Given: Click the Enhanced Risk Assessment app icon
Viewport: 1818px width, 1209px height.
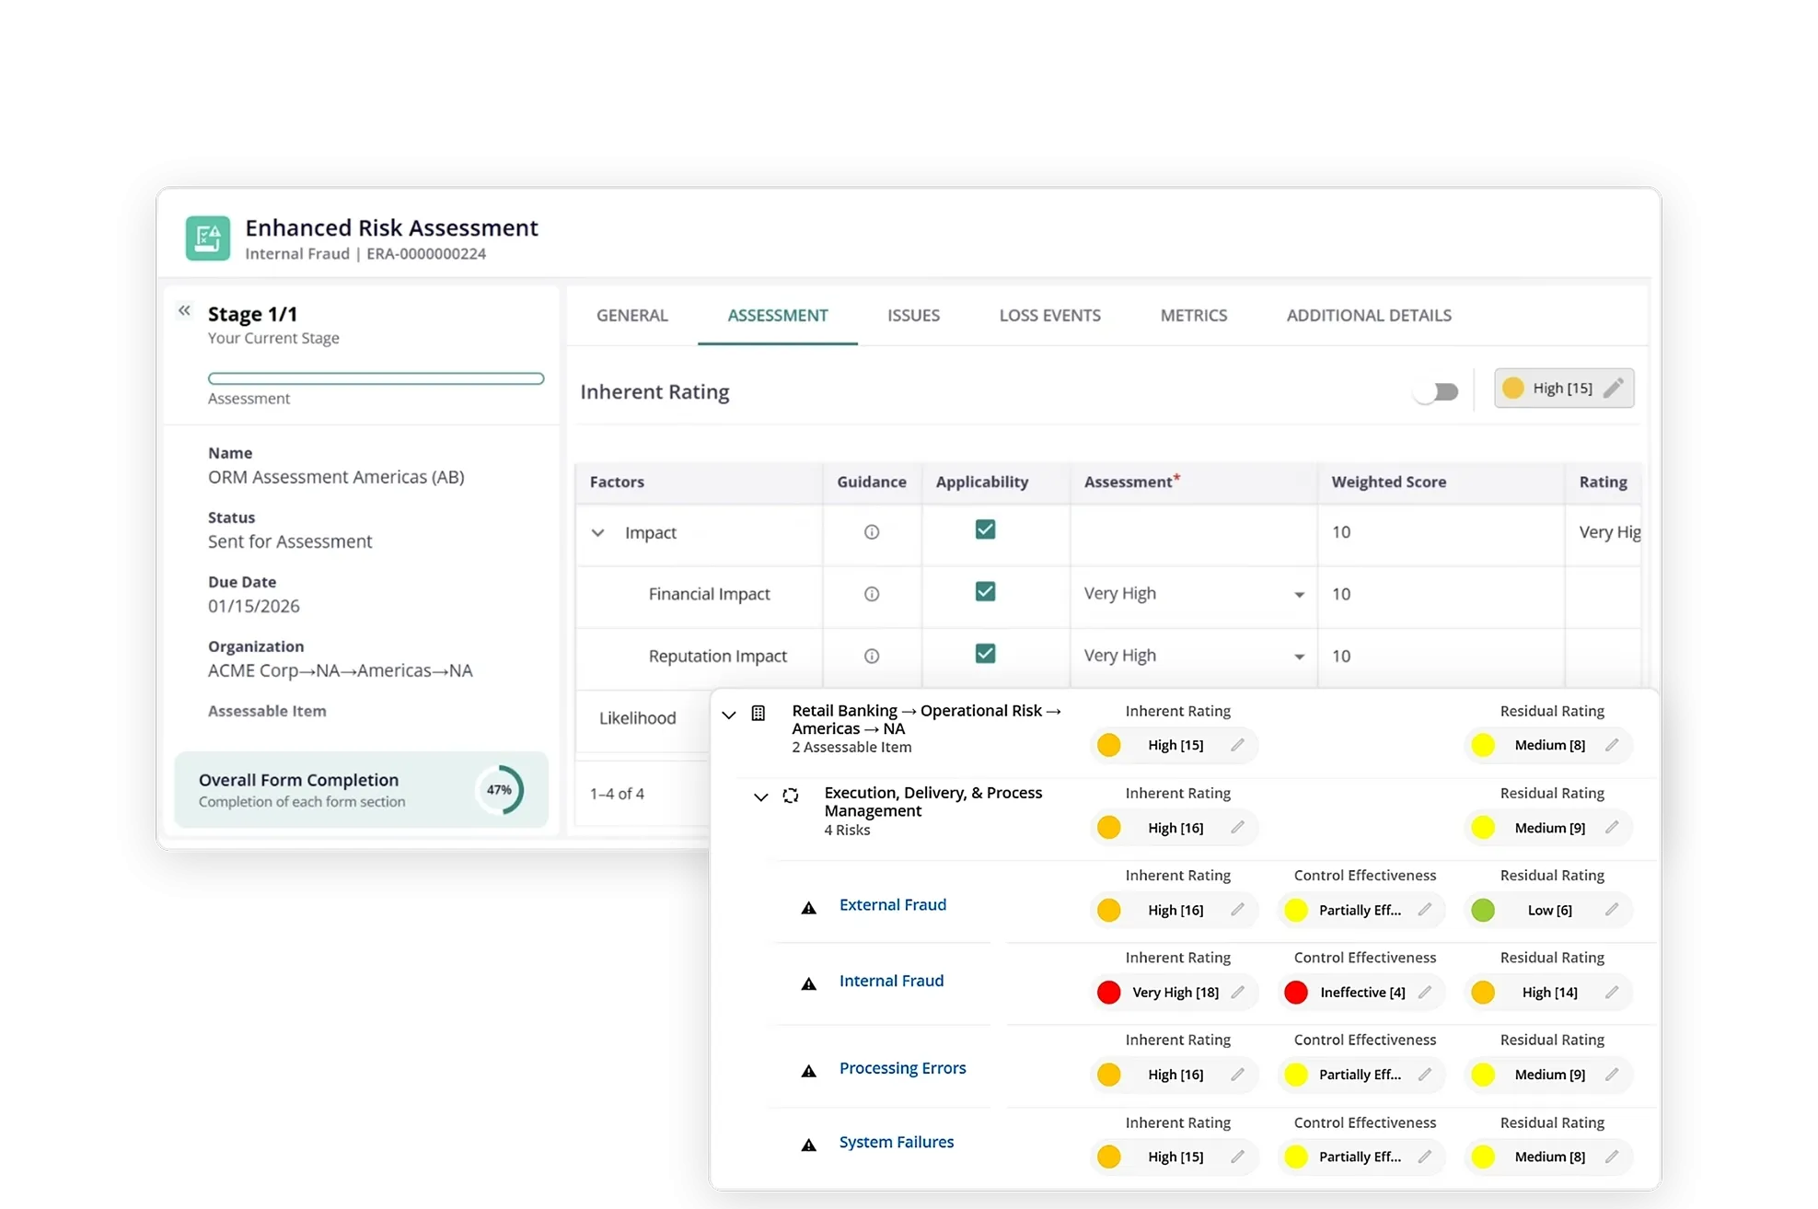Looking at the screenshot, I should pos(207,238).
